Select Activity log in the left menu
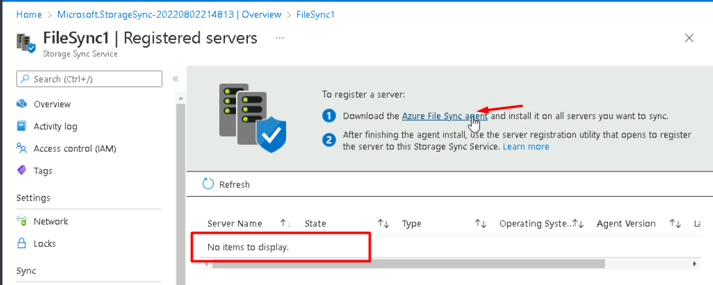This screenshot has height=285, width=713. click(x=56, y=126)
